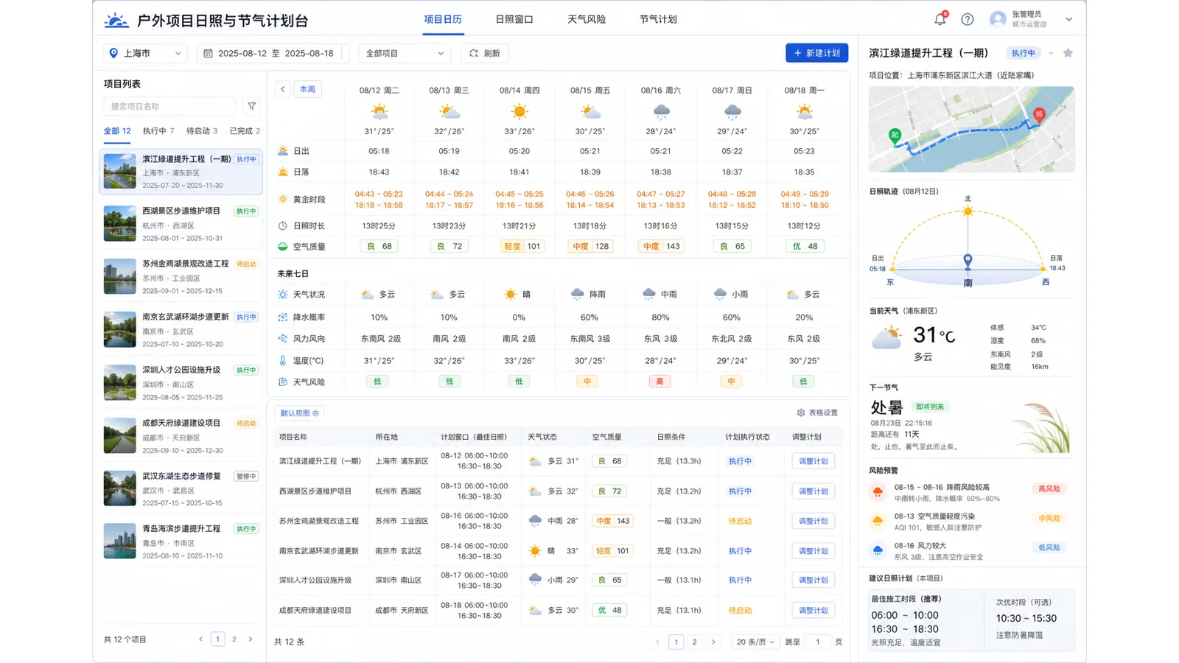
Task: Go to the previous week arrow
Action: [283, 89]
